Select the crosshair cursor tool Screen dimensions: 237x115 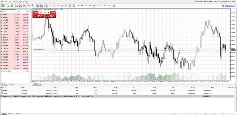(50, 6)
